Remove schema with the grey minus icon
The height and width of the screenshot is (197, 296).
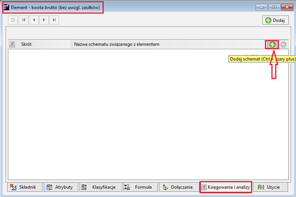(x=283, y=44)
